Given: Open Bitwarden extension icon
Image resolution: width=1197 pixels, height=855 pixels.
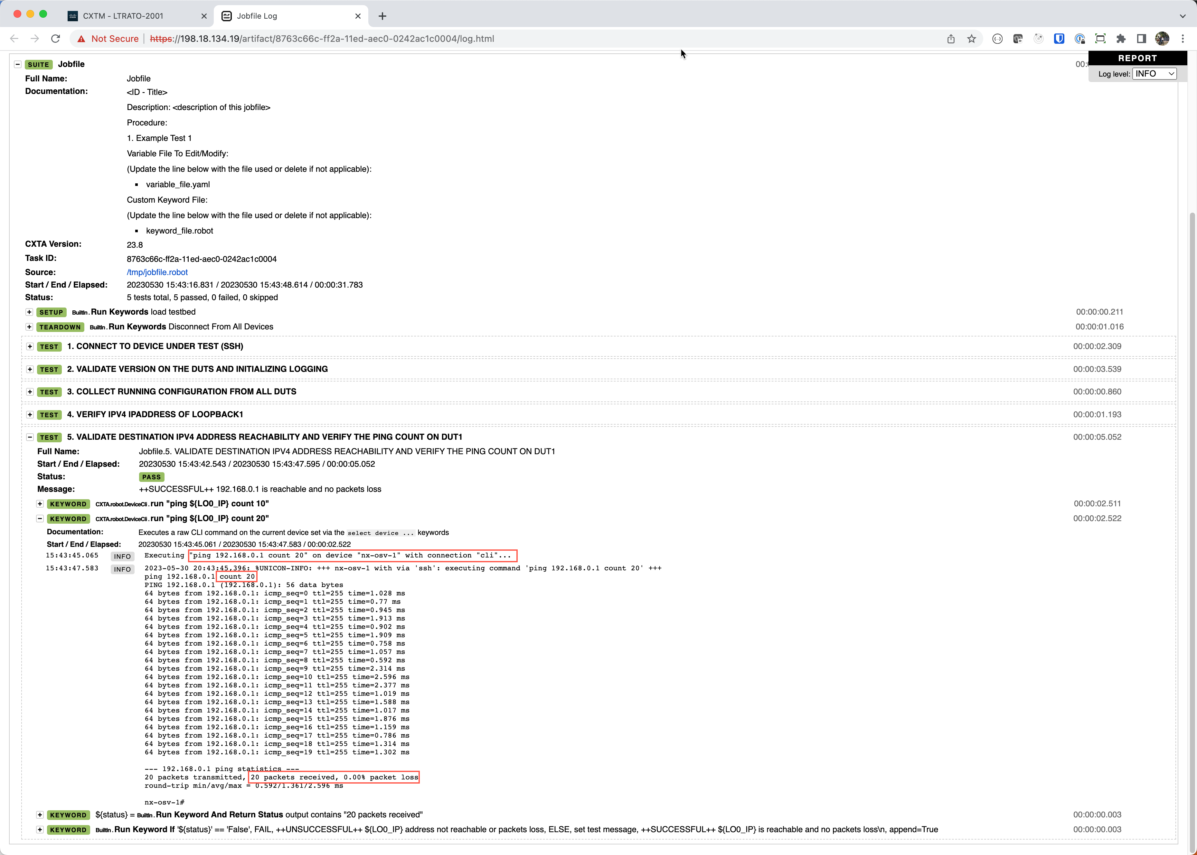Looking at the screenshot, I should pyautogui.click(x=1059, y=38).
